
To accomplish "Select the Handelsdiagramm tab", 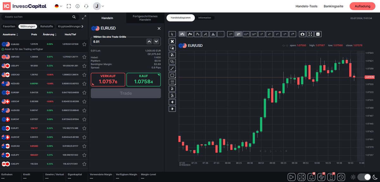I will click(180, 18).
